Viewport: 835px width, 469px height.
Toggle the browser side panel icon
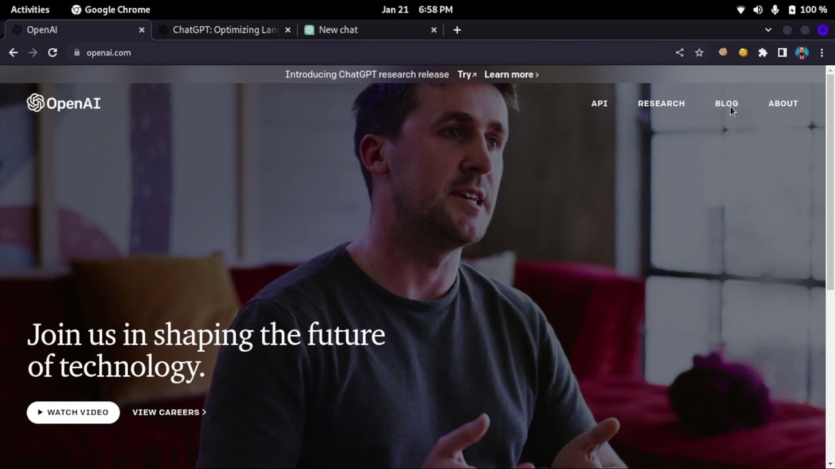coord(782,53)
